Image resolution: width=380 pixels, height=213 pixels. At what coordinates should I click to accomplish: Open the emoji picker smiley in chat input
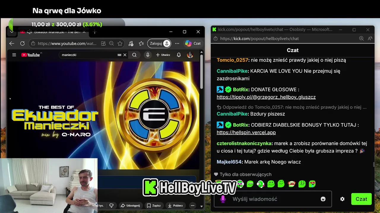point(323,199)
